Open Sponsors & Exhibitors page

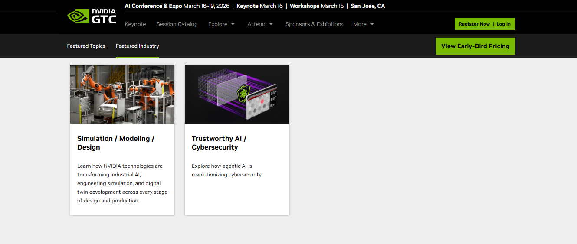point(314,24)
